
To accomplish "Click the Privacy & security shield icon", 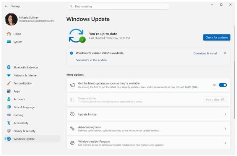I will [x=9, y=131].
